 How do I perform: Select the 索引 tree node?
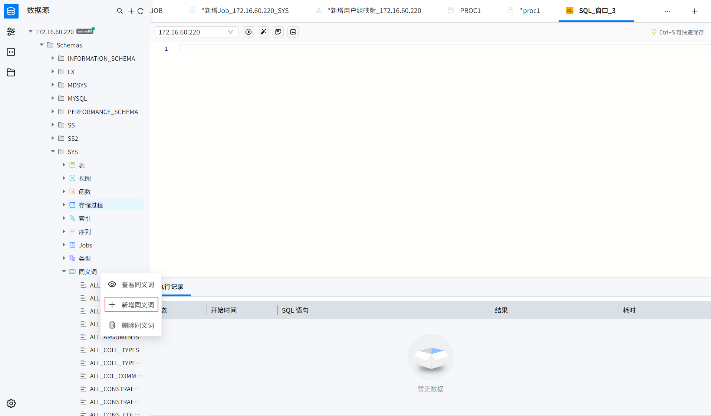(x=85, y=218)
